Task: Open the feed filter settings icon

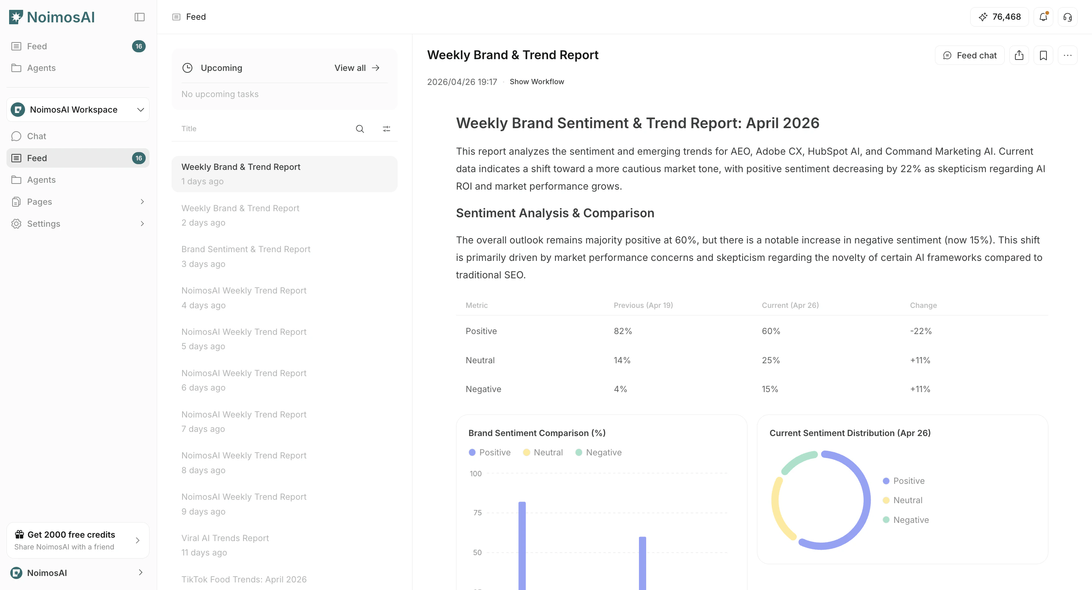Action: [x=386, y=129]
